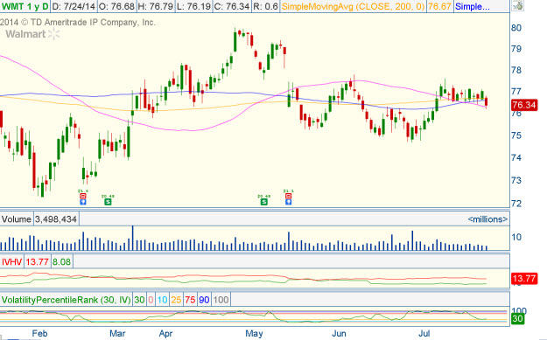Click the WMT 1 y D symbol label
547x340 pixels.
[x=25, y=6]
